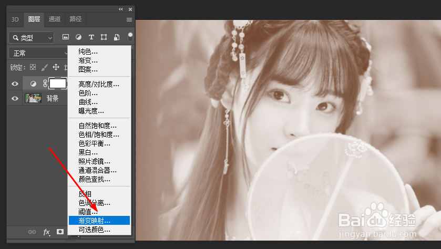Choose 阈值... menu item
This screenshot has width=441, height=249.
(99, 212)
